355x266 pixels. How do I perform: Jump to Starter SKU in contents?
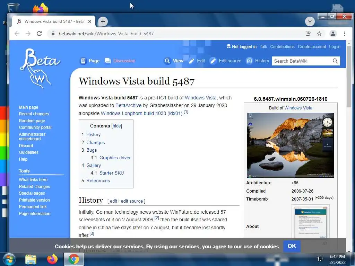pyautogui.click(x=112, y=173)
